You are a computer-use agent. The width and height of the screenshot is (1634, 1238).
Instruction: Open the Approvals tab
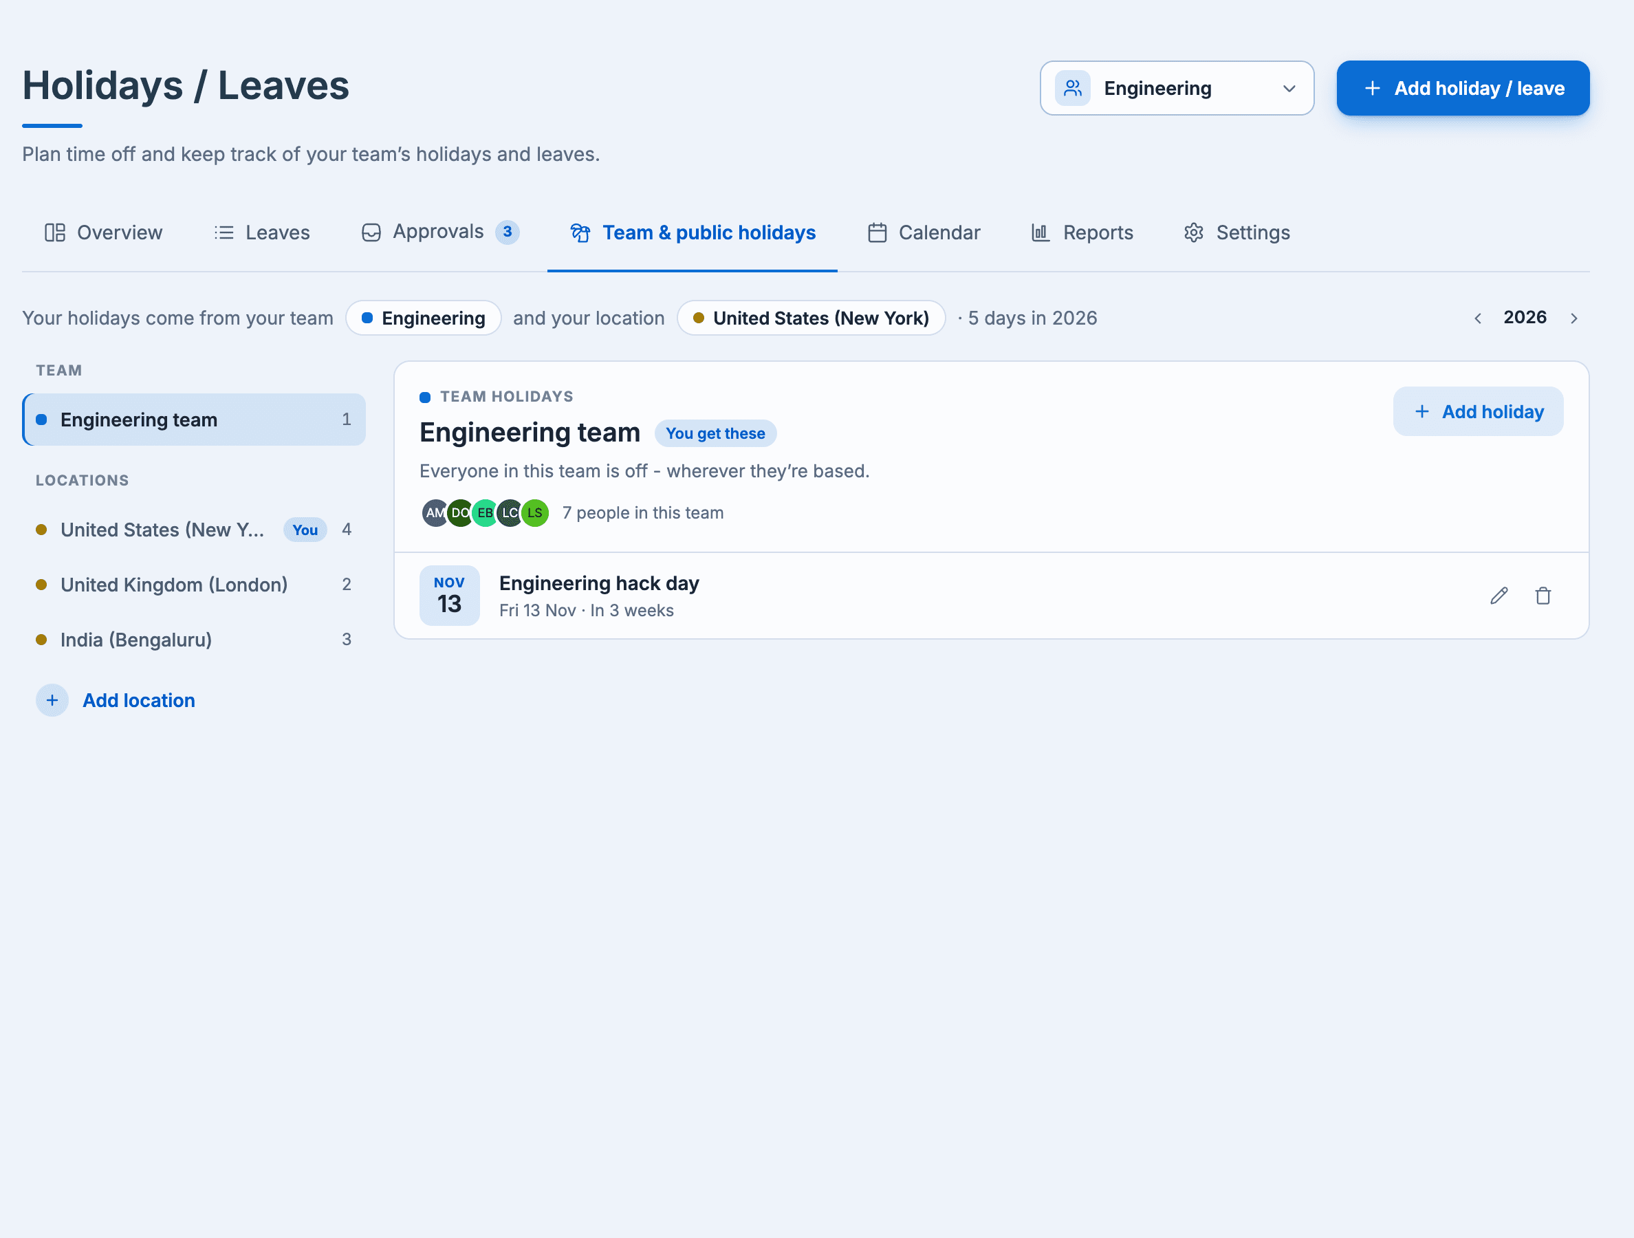tap(439, 232)
